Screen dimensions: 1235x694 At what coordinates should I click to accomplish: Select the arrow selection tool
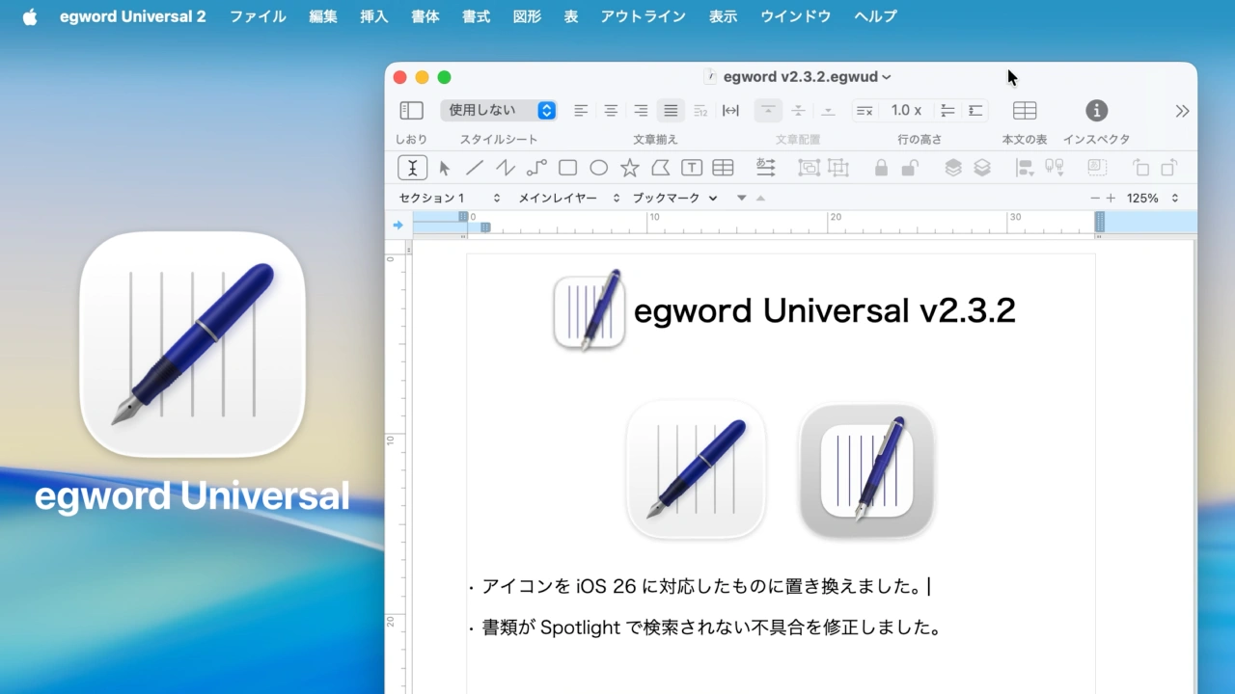pyautogui.click(x=444, y=168)
